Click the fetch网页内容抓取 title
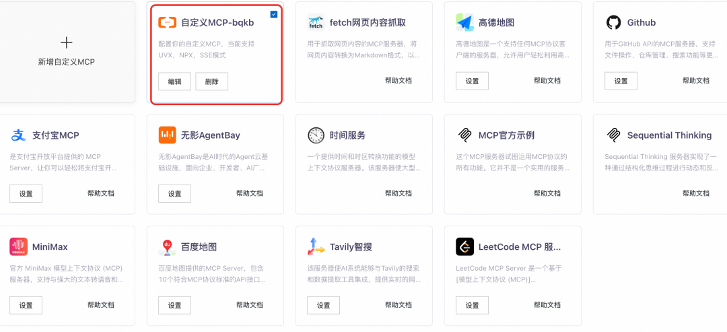This screenshot has width=727, height=332. (x=368, y=22)
